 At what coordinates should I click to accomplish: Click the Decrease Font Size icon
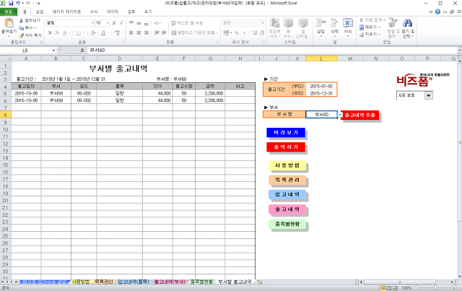(121, 22)
